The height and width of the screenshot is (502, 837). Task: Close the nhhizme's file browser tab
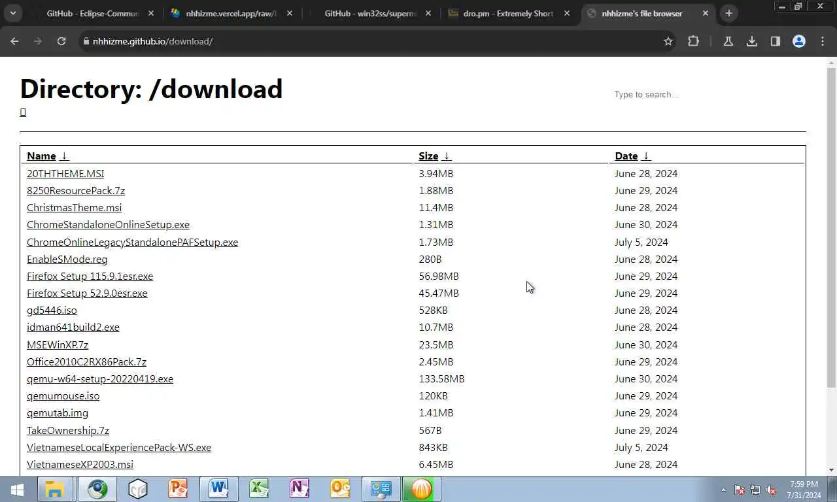tap(706, 13)
